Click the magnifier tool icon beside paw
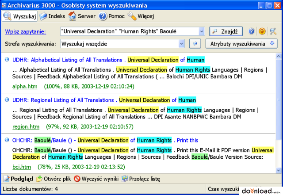 coord(273,31)
